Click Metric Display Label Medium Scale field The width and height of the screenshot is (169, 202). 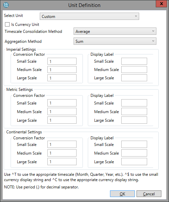134,111
